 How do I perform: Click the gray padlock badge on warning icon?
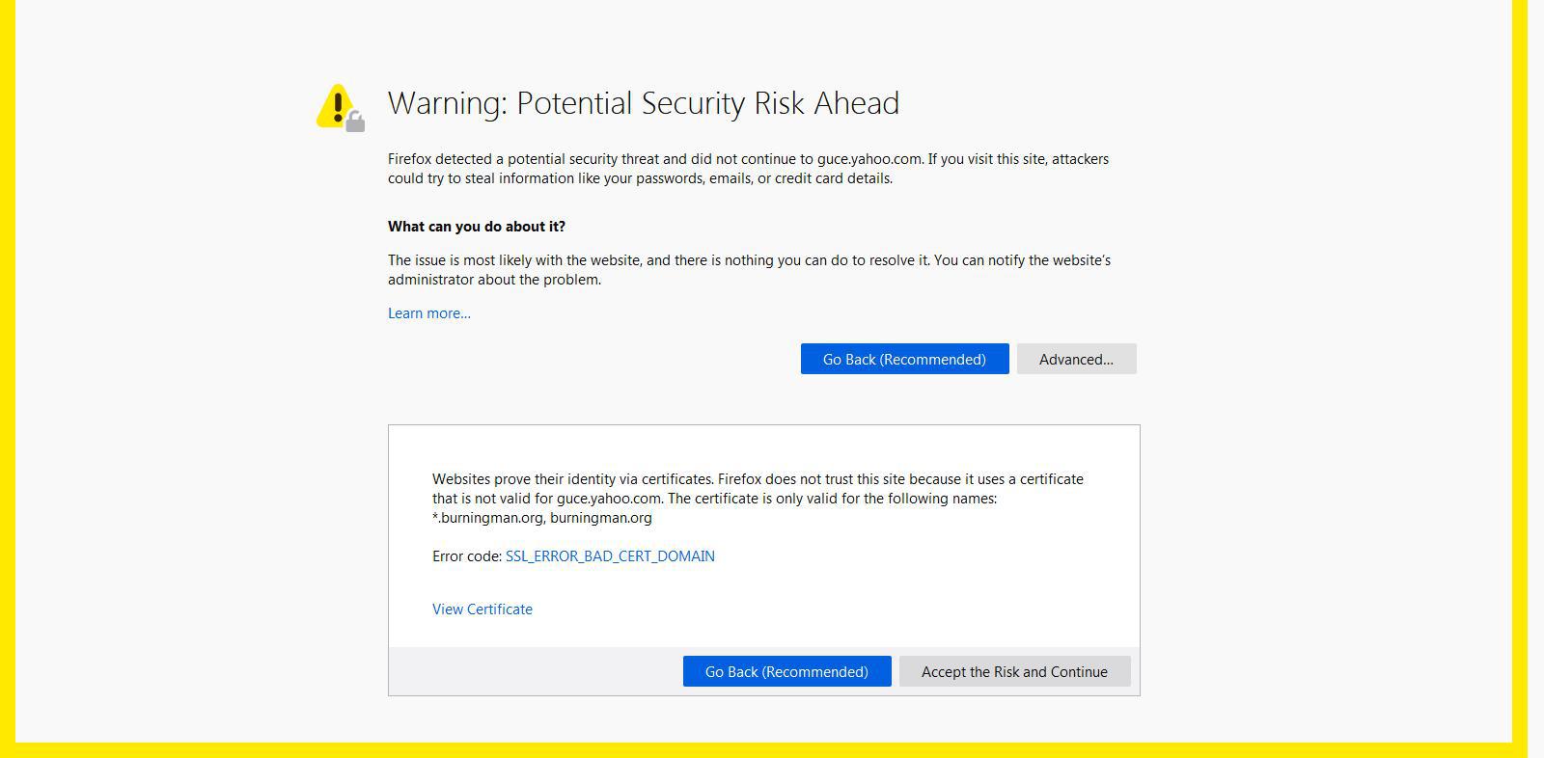355,122
